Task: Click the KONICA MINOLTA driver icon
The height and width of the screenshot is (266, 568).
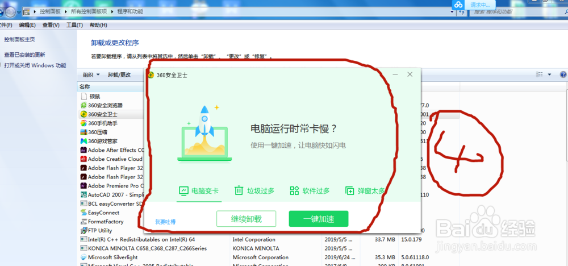Action: pos(83,248)
